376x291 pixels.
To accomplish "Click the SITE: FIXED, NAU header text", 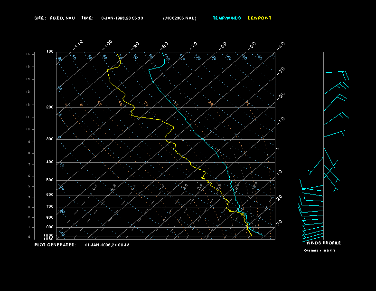I will [55, 18].
